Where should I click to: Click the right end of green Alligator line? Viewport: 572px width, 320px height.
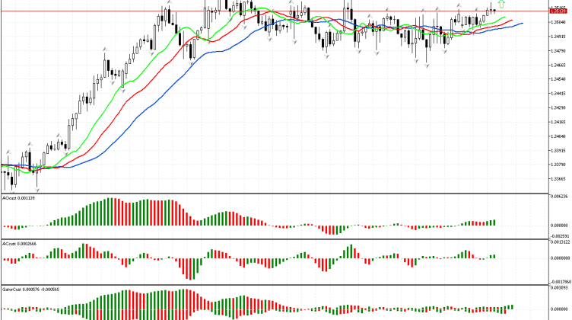(x=504, y=17)
